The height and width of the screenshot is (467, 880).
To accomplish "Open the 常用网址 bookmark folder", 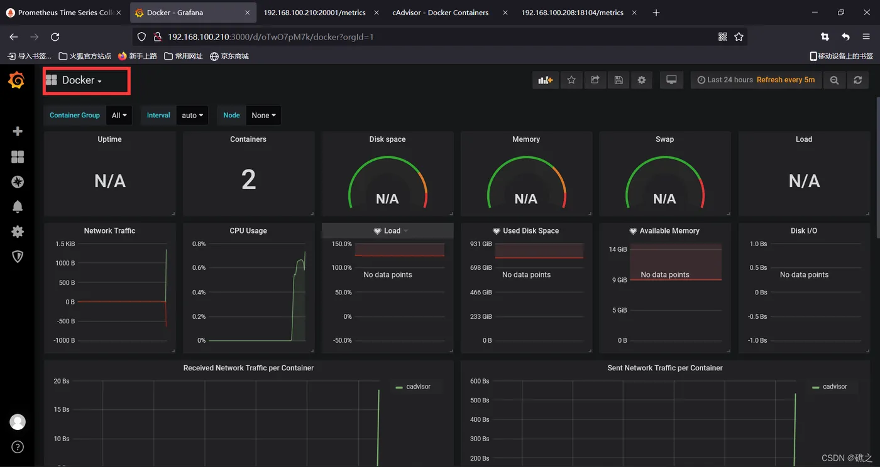I will [184, 56].
